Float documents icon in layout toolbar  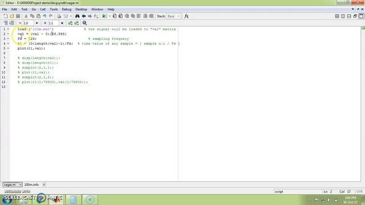355,16
